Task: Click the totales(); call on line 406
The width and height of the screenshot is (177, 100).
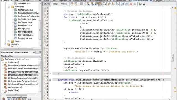Action: pos(70,67)
